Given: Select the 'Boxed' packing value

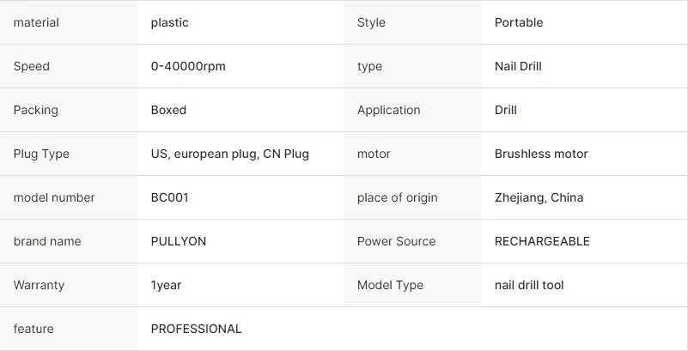Looking at the screenshot, I should (168, 110).
